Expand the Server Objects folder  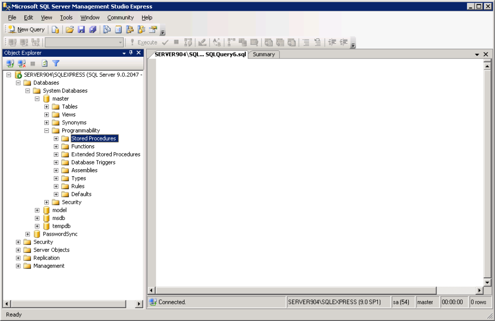pos(18,250)
